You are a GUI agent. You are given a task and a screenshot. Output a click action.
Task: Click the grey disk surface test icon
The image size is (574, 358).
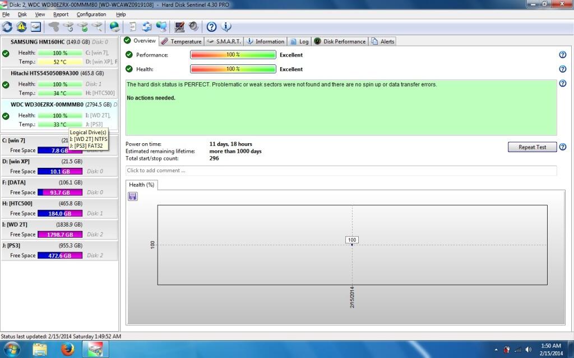click(54, 27)
